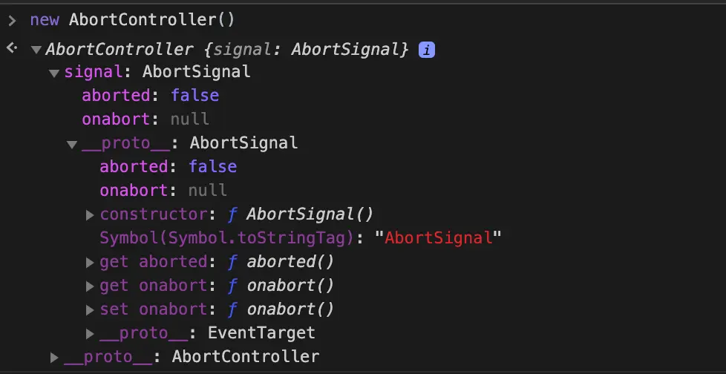Expand the __proto__: AbortController node
726x374 pixels.
54,358
